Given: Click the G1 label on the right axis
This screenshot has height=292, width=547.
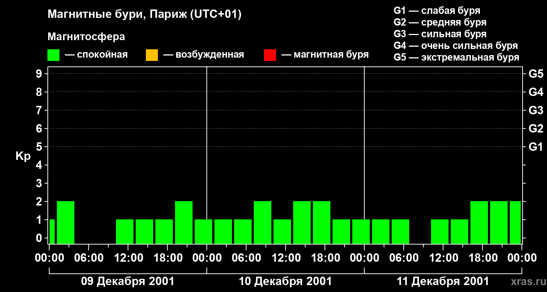Looking at the screenshot, I should (536, 147).
